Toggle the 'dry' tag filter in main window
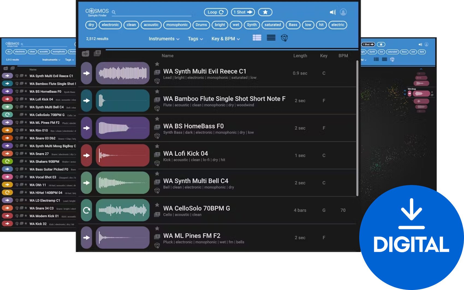Screen dimensions: 464x290 [91, 25]
